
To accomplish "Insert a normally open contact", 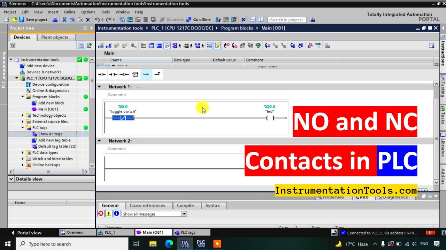I will pos(102,74).
